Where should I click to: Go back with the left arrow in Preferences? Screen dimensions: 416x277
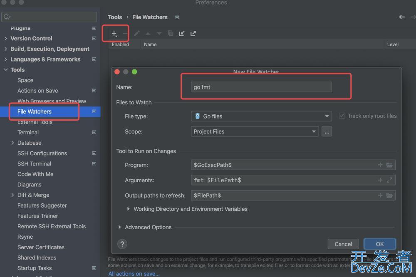coord(402,17)
